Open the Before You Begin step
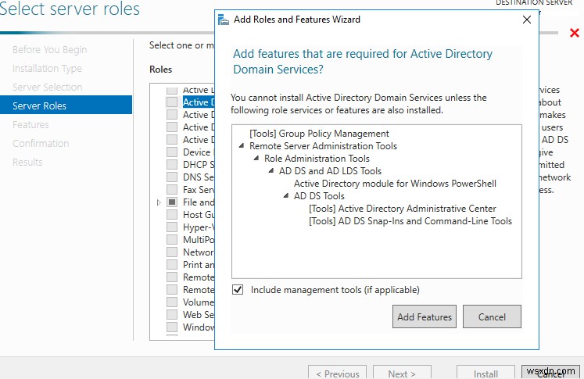Screen dimensions: 584x379 point(49,50)
